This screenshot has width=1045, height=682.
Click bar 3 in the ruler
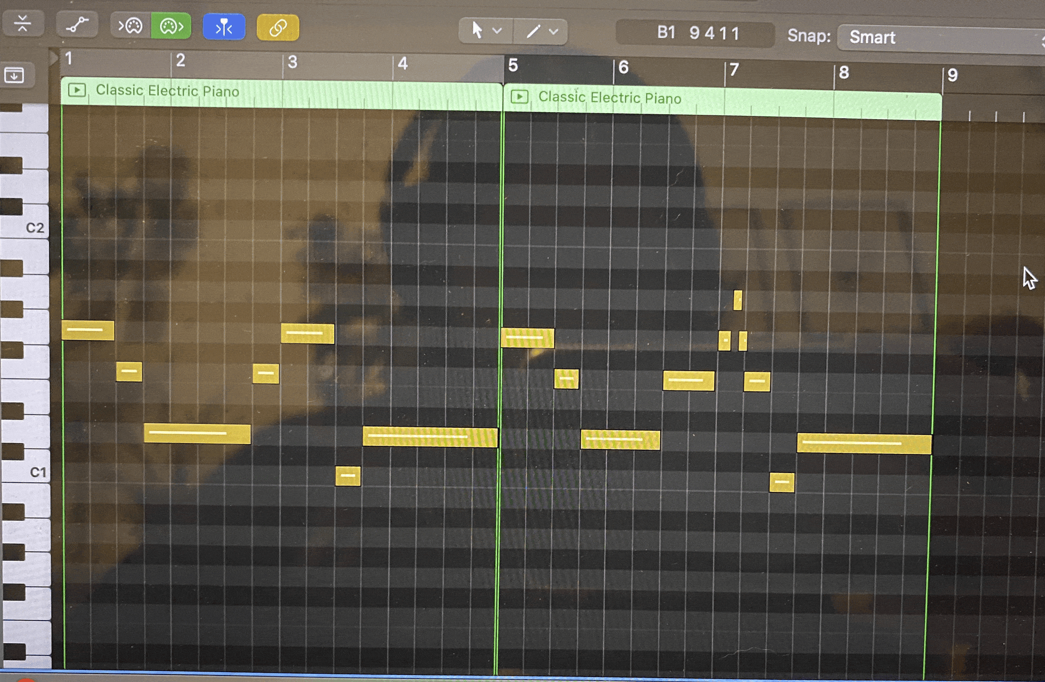(293, 62)
